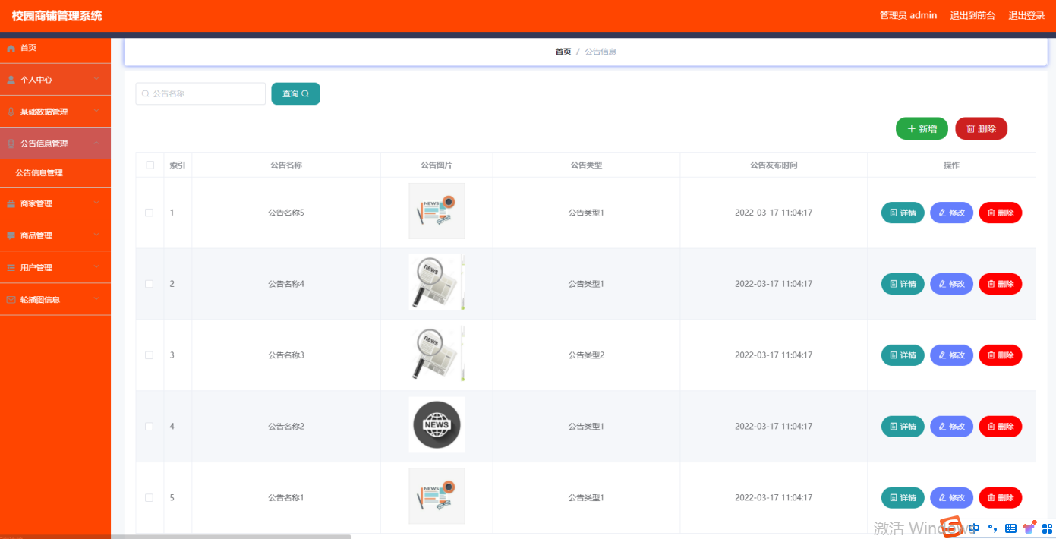
Task: Click the 公告类型2 cell
Action: pos(586,355)
